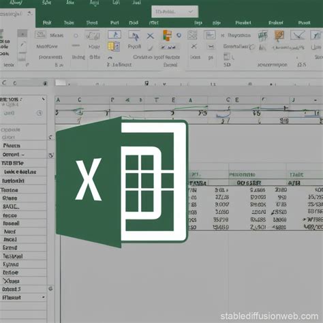
Task: Click the dark square button at ribbon left
Action: pos(22,34)
